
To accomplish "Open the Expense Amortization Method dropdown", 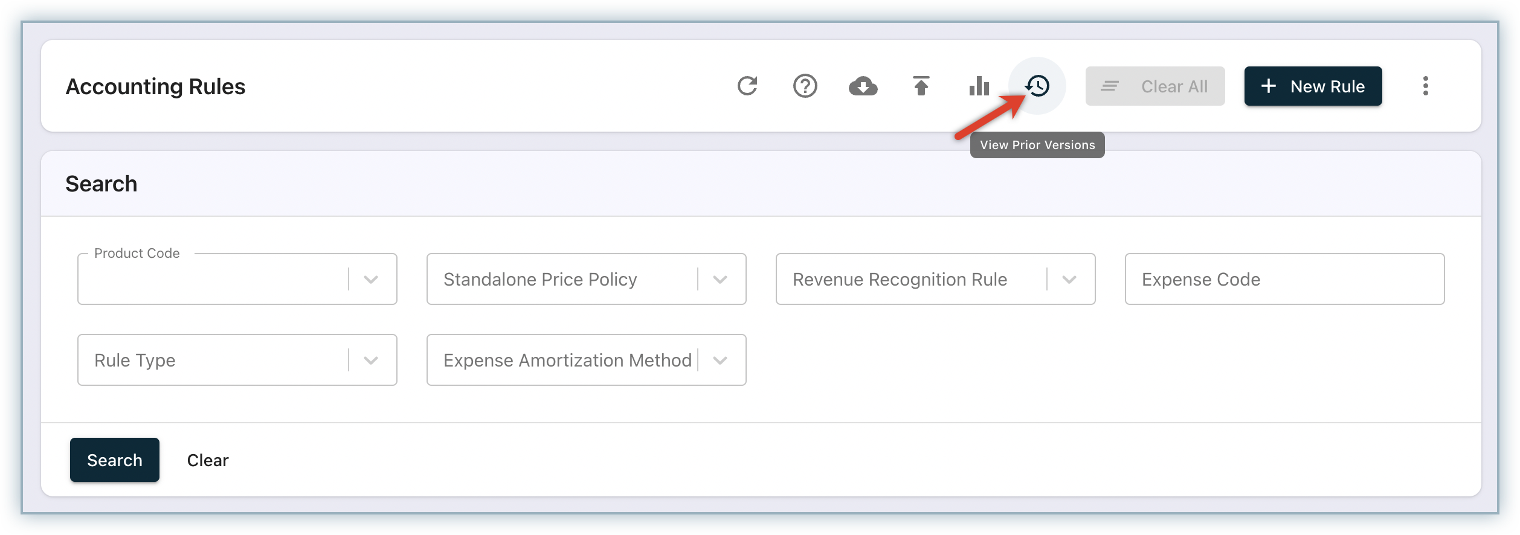I will pos(720,360).
